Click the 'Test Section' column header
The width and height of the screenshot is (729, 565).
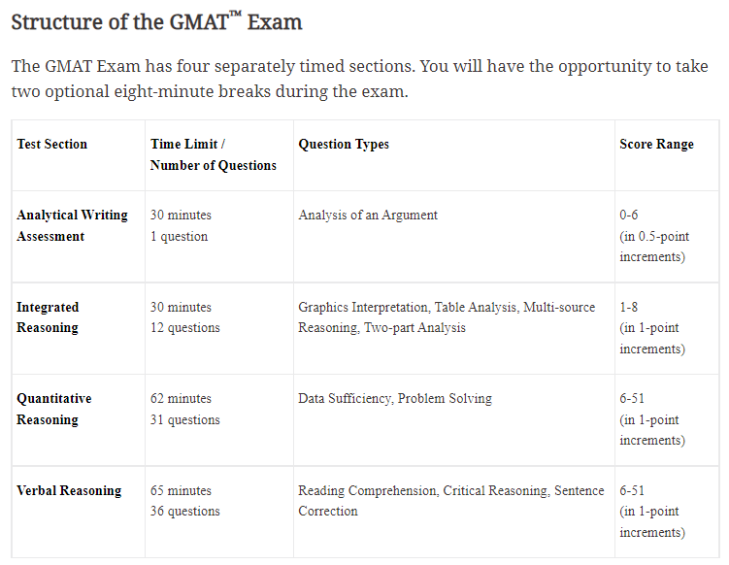tap(52, 144)
